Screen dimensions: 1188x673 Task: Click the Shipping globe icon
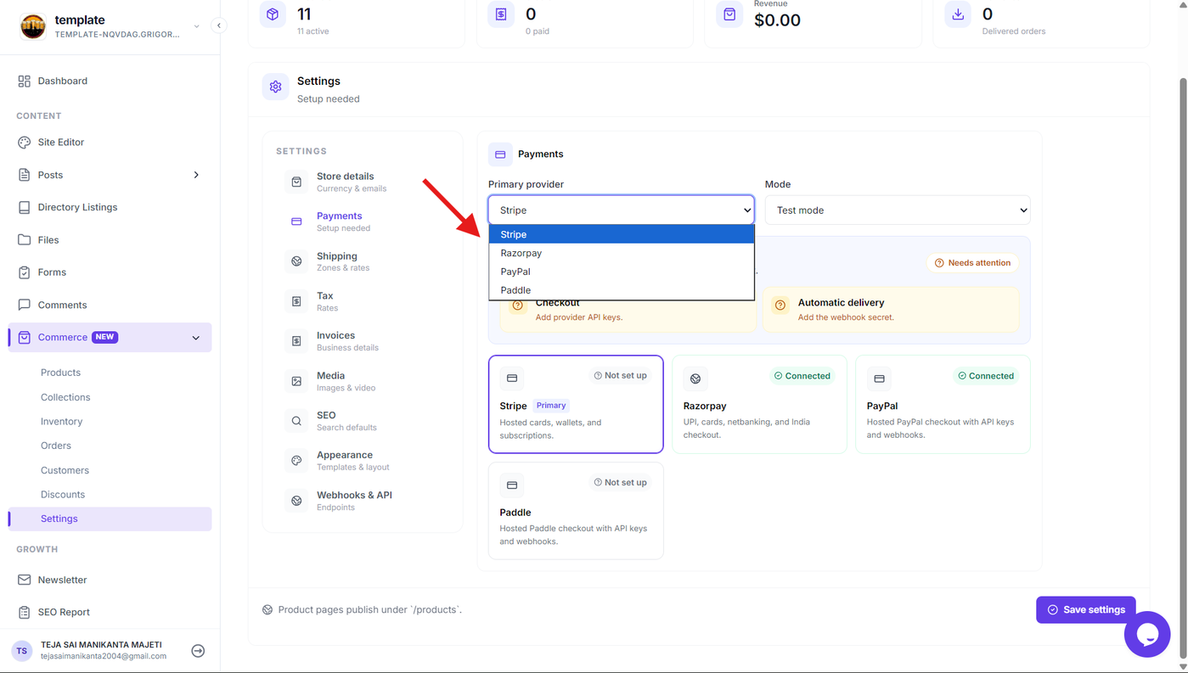[296, 261]
